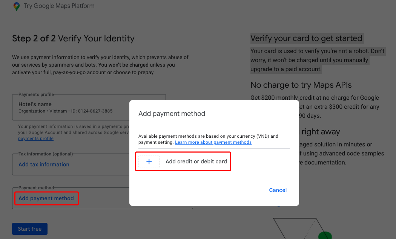The image size is (396, 239).
Task: Select Add credit or debit card label
Action: [196, 161]
